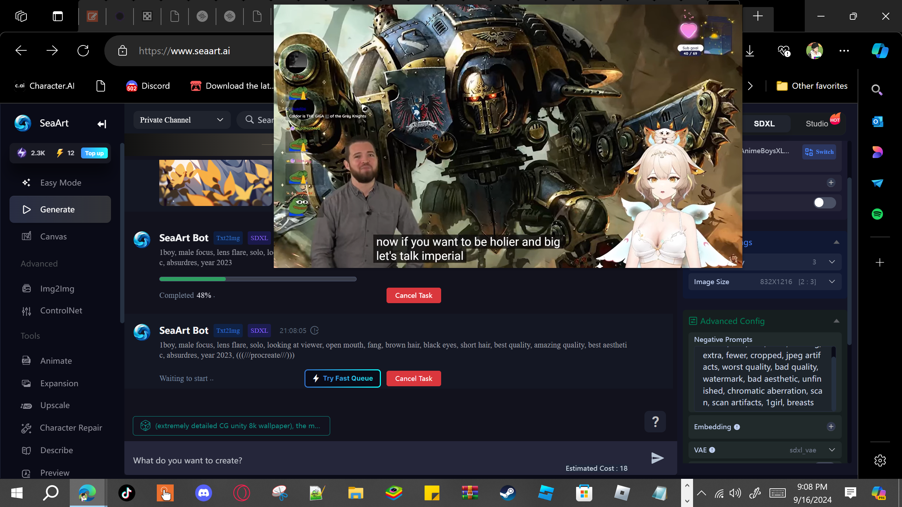
Task: Open a new browser tab
Action: pyautogui.click(x=758, y=16)
